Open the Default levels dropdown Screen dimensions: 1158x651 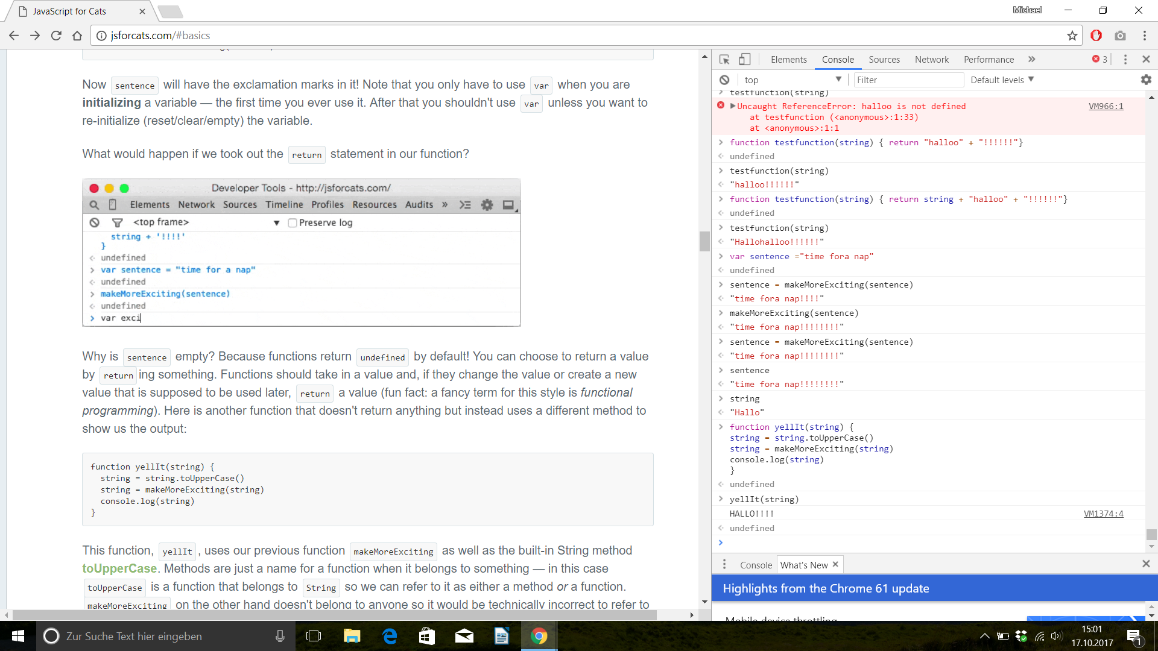click(1002, 80)
